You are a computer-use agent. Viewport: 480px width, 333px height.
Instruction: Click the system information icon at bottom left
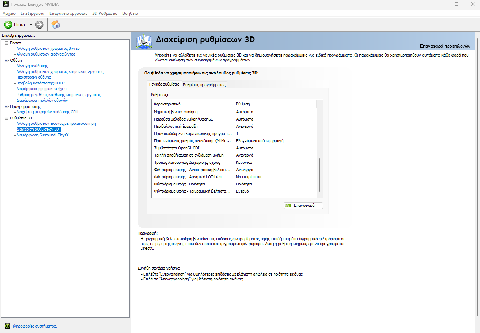coord(7,326)
